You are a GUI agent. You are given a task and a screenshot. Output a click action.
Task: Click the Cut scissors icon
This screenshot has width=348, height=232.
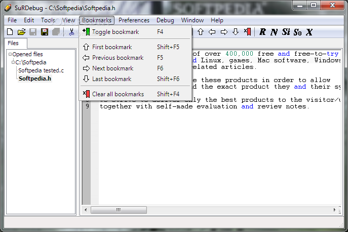71,32
